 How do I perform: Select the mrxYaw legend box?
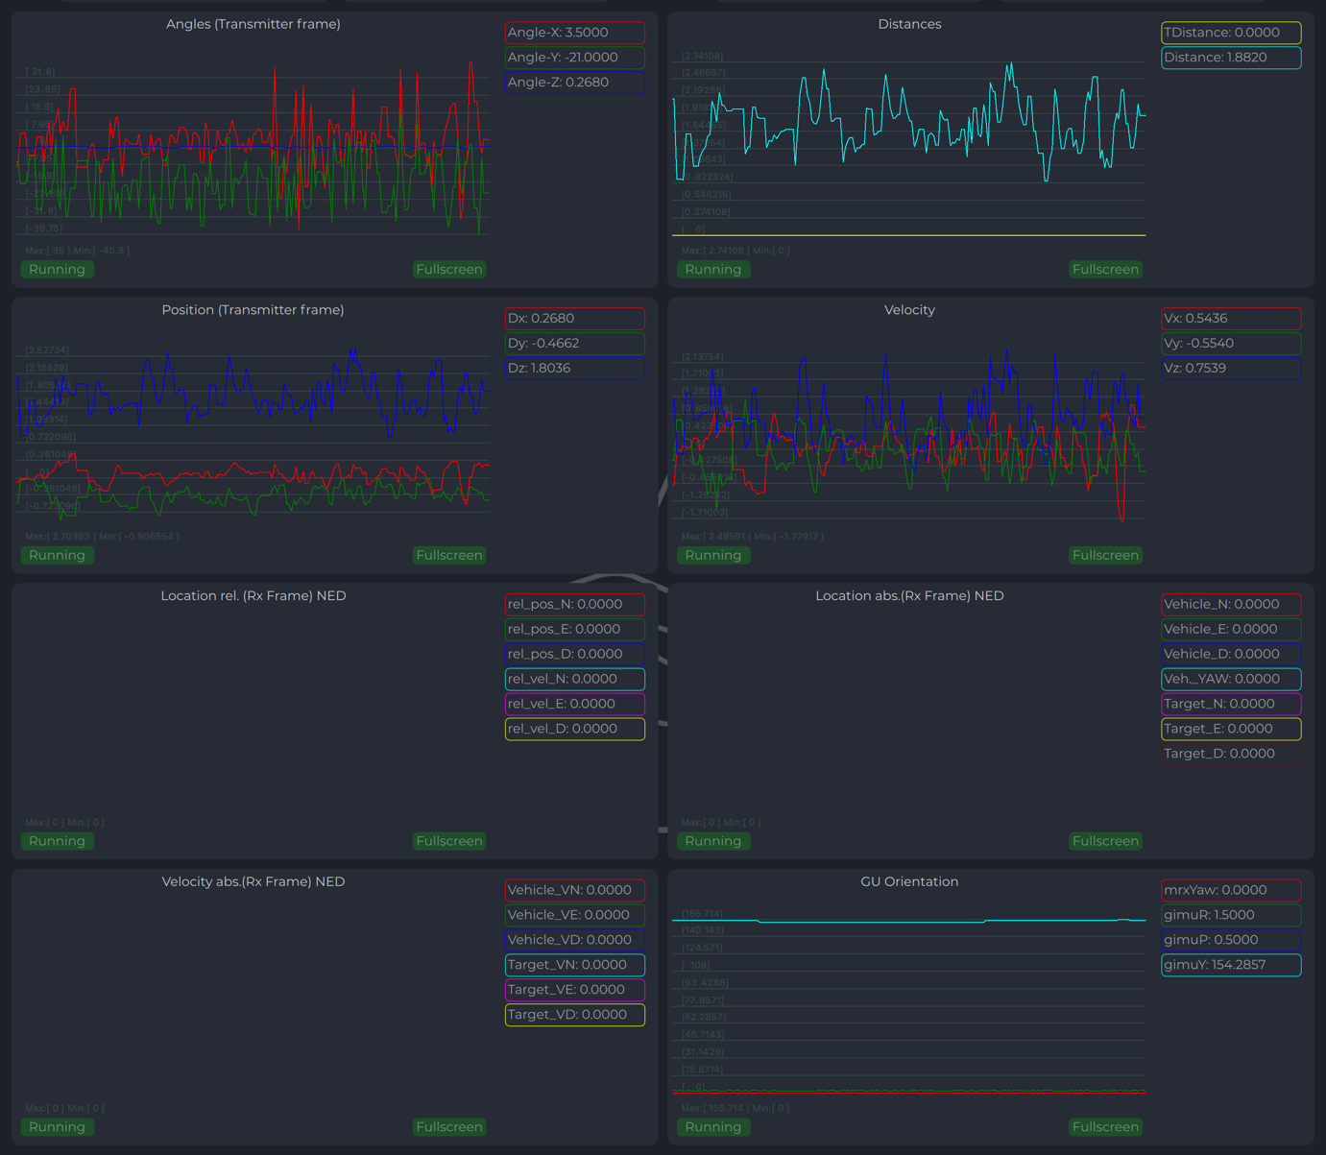[1231, 890]
